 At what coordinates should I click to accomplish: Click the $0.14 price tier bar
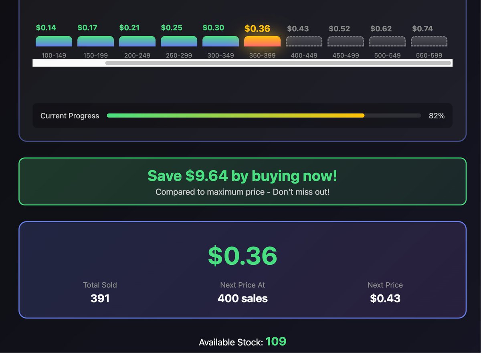(x=54, y=41)
